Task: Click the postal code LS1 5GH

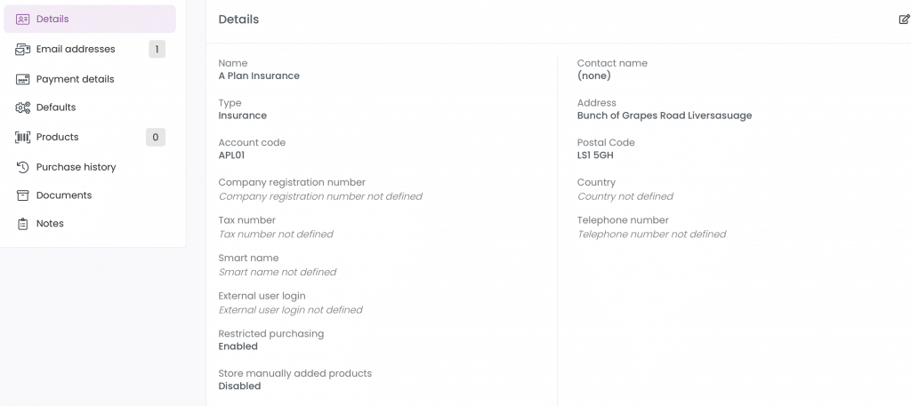Action: [595, 155]
